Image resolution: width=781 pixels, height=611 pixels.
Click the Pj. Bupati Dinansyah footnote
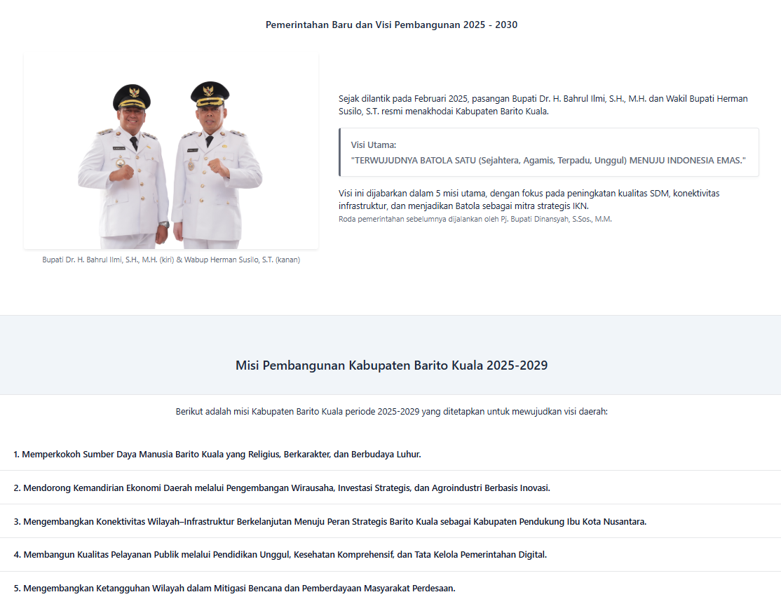tap(475, 220)
